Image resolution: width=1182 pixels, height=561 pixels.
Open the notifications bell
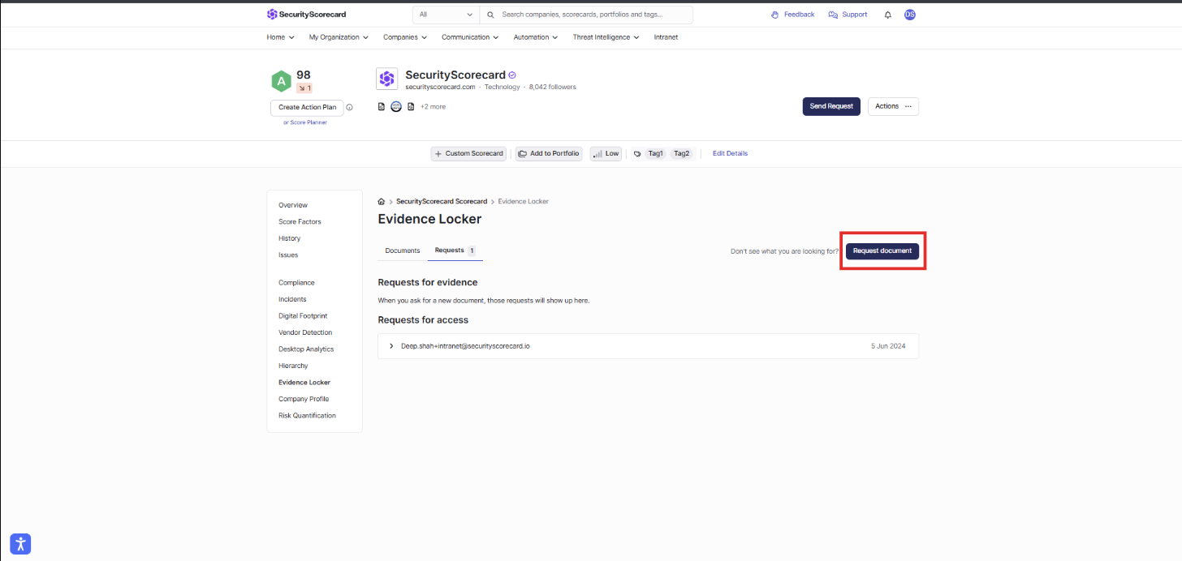point(887,15)
